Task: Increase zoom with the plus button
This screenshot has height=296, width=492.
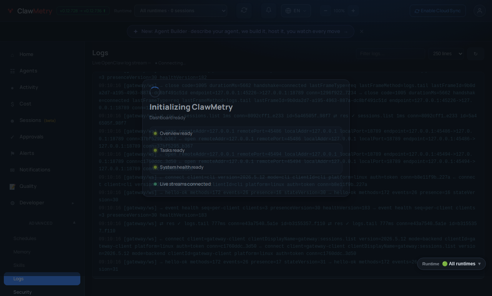Action: pos(353,11)
